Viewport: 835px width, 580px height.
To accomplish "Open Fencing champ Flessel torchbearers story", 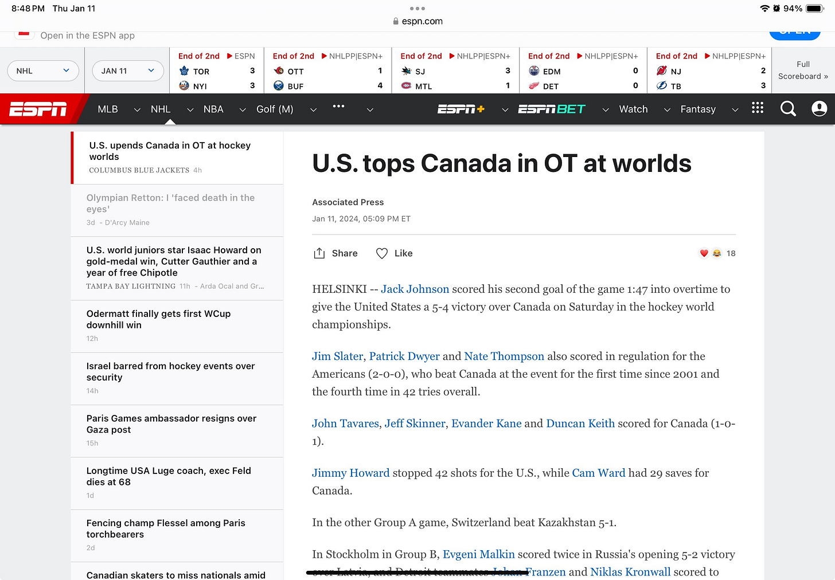I will 177,535.
